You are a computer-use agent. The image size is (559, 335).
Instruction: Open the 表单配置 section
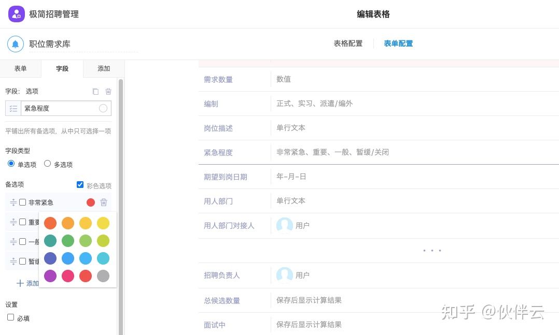click(398, 43)
